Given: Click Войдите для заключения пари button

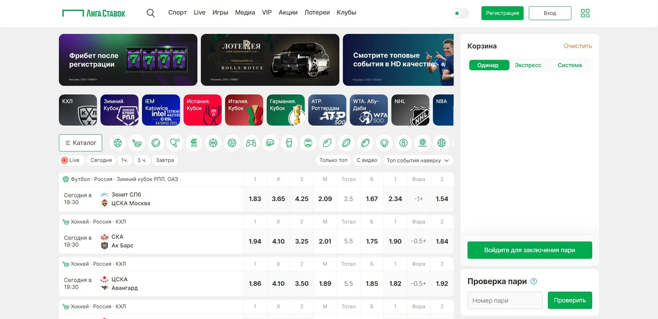Looking at the screenshot, I should coord(530,250).
